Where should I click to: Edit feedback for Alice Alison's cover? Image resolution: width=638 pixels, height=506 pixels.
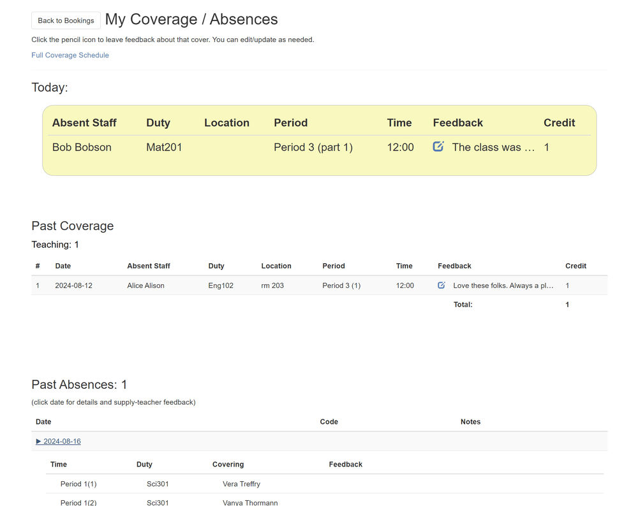coord(441,285)
